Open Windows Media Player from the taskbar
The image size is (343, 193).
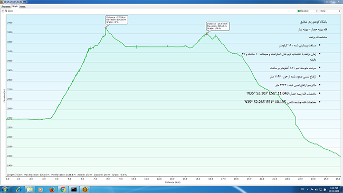(x=41, y=189)
